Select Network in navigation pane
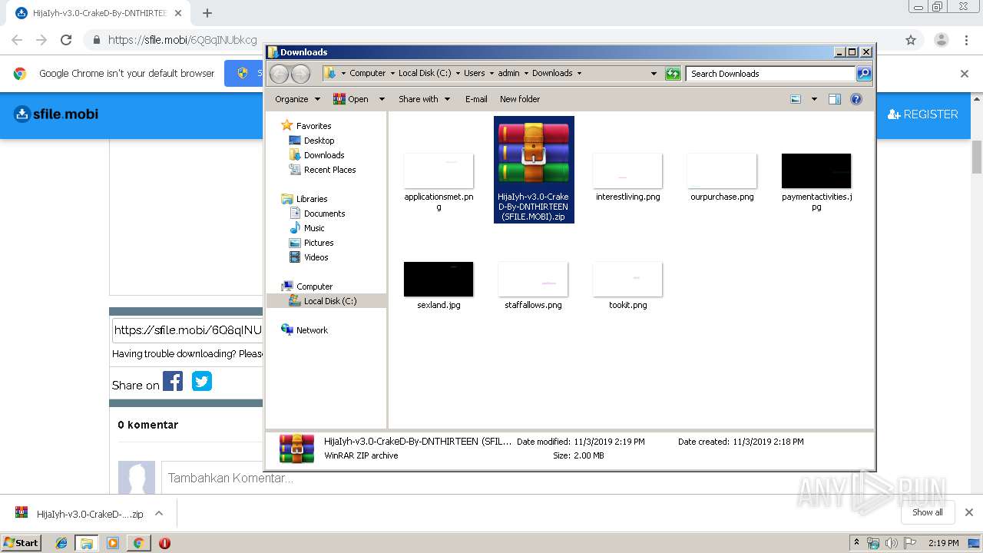Image resolution: width=983 pixels, height=553 pixels. 305,330
